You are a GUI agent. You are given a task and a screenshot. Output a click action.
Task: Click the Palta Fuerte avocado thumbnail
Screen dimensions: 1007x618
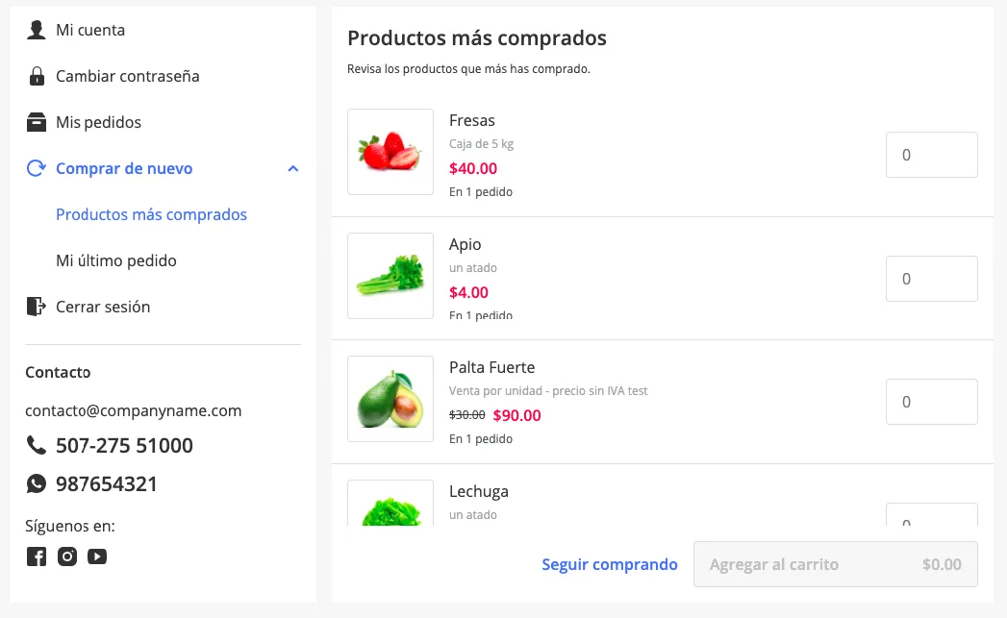390,399
